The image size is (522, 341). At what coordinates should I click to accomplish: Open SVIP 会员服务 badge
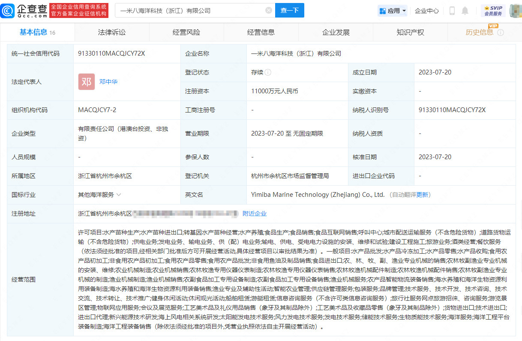click(493, 11)
